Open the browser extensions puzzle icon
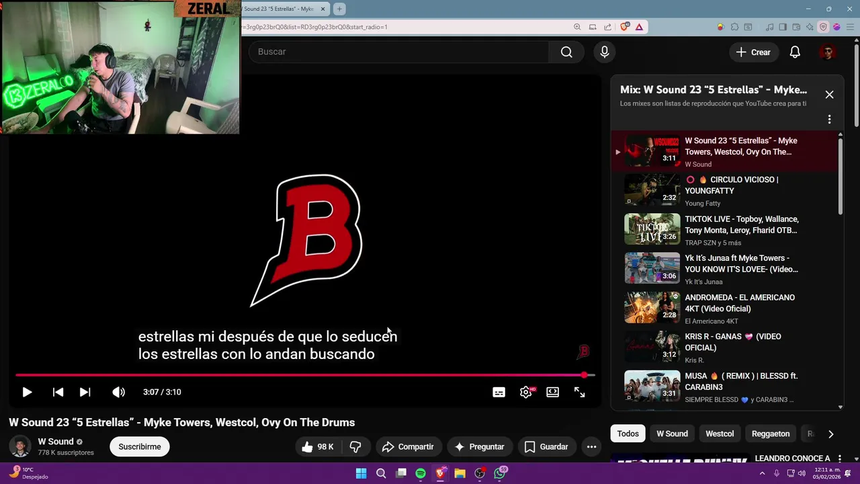860x484 pixels. tap(734, 27)
